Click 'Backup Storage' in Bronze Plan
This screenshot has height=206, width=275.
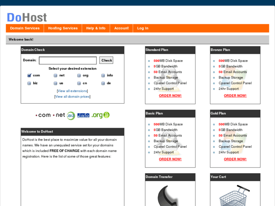(x=231, y=77)
